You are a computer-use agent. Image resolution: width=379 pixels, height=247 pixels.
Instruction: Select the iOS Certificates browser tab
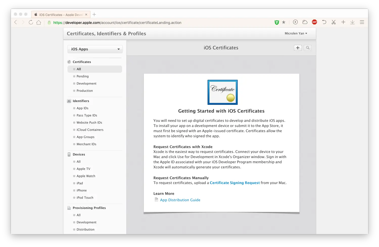60,15
